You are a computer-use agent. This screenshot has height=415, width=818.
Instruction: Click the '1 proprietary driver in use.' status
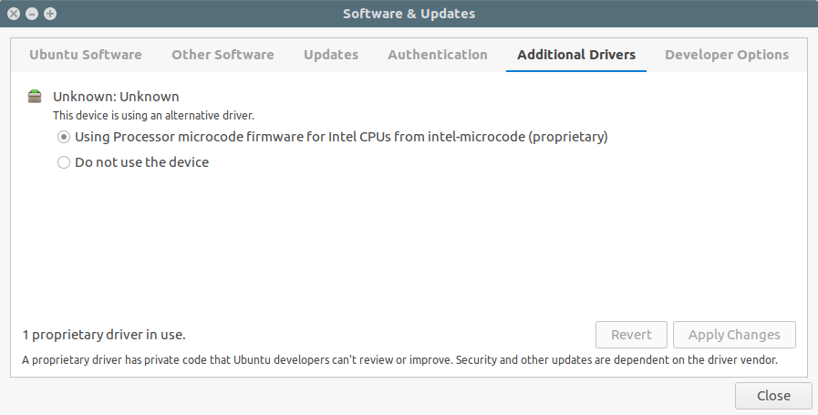coord(104,335)
